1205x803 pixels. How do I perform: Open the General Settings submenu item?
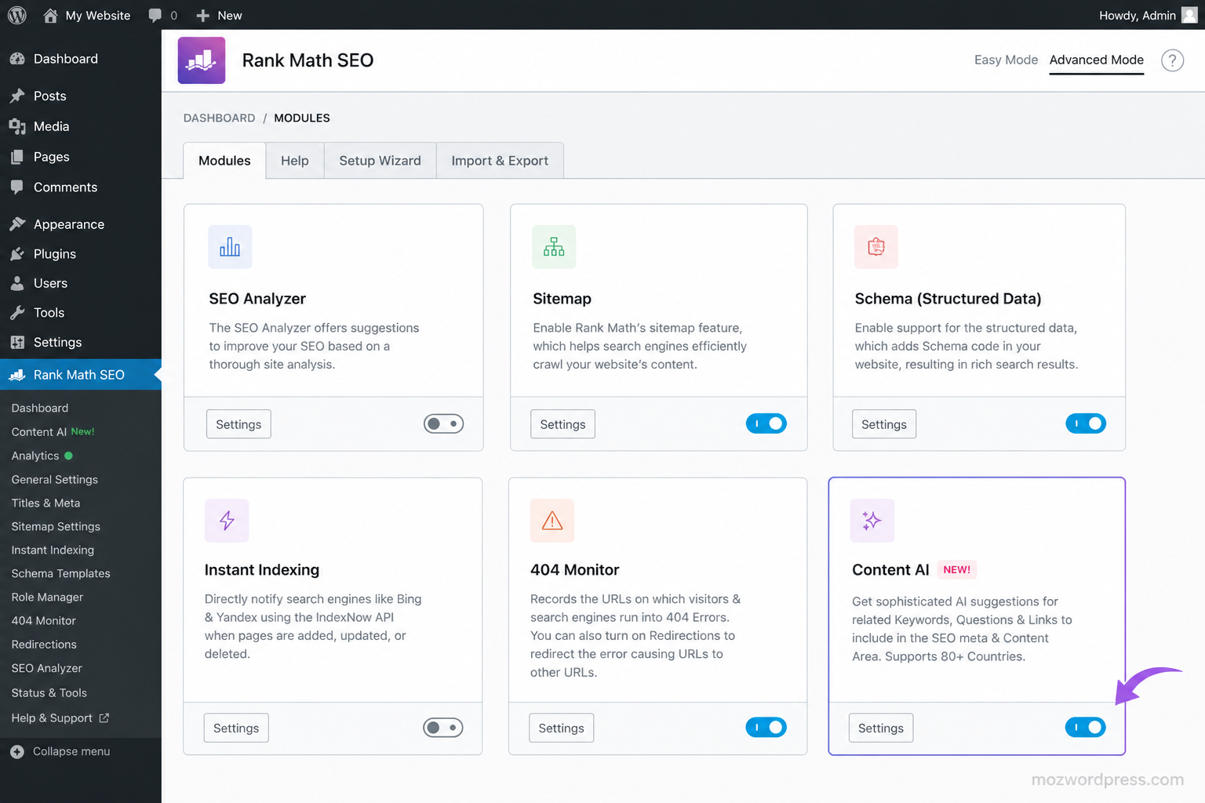click(x=55, y=480)
